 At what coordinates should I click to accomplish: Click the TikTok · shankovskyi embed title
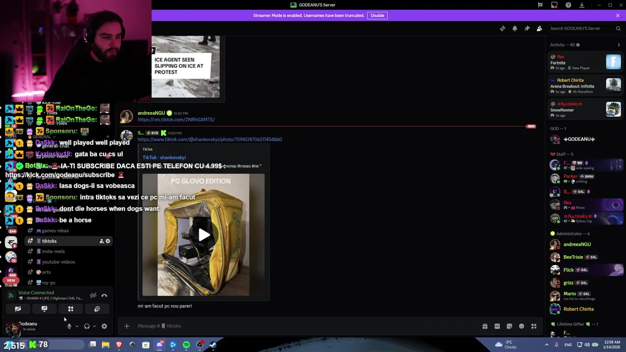click(x=164, y=157)
